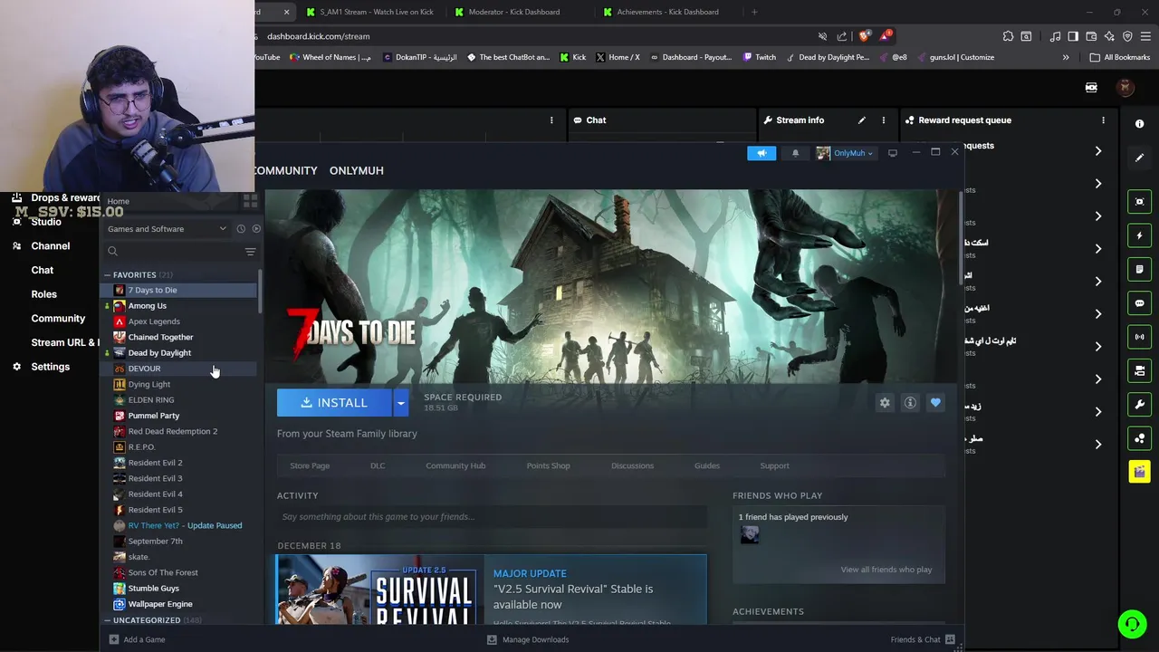Open the Discussions tab
The width and height of the screenshot is (1159, 652).
click(x=632, y=465)
